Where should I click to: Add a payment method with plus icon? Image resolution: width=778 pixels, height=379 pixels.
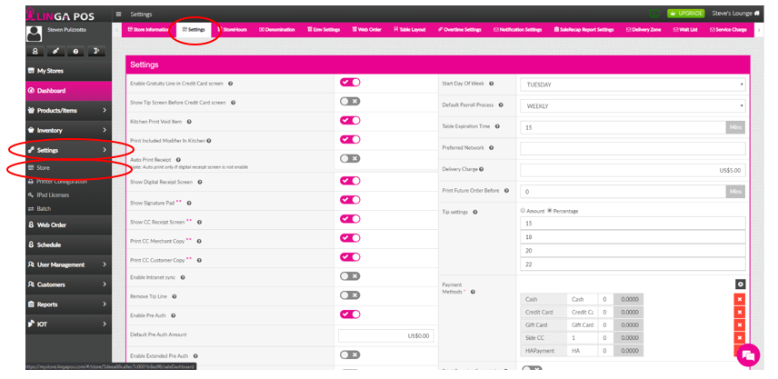pos(741,284)
